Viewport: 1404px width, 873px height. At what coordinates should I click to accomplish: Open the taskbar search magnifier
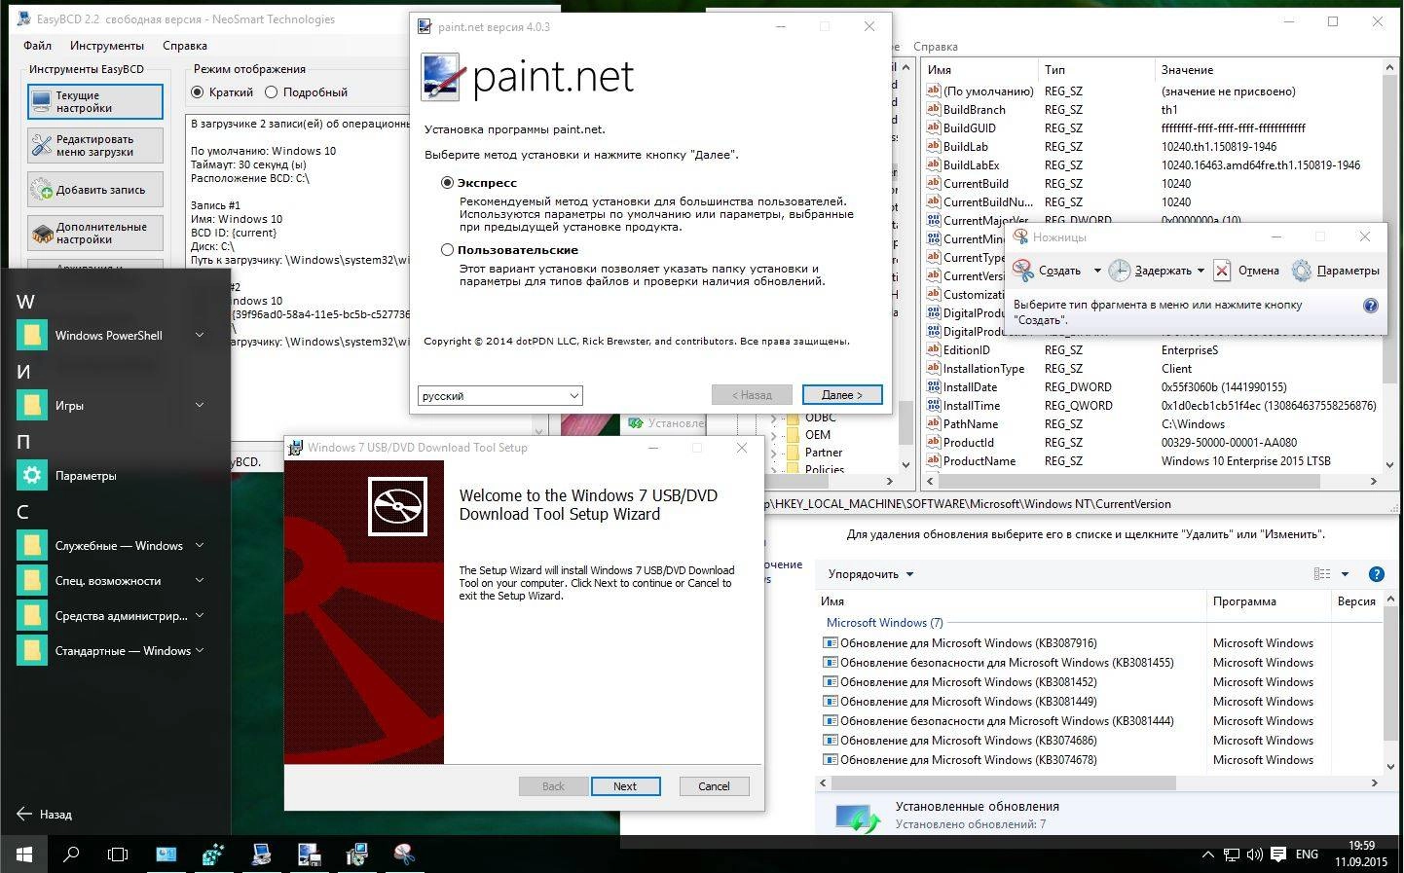click(x=71, y=855)
